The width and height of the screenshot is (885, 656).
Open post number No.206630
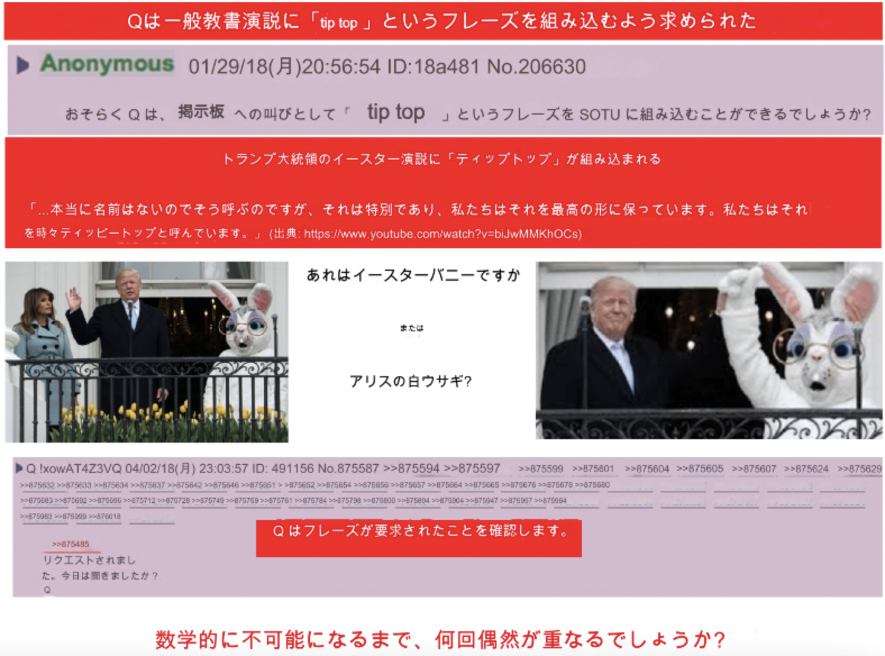tap(536, 67)
